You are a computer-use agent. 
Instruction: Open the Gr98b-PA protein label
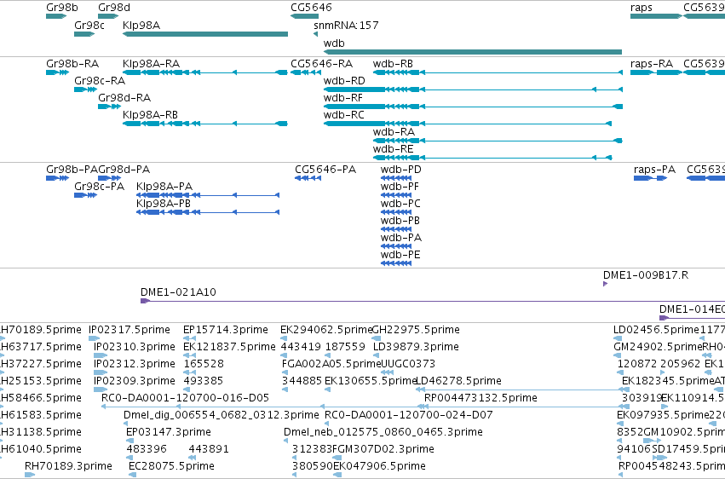[72, 170]
